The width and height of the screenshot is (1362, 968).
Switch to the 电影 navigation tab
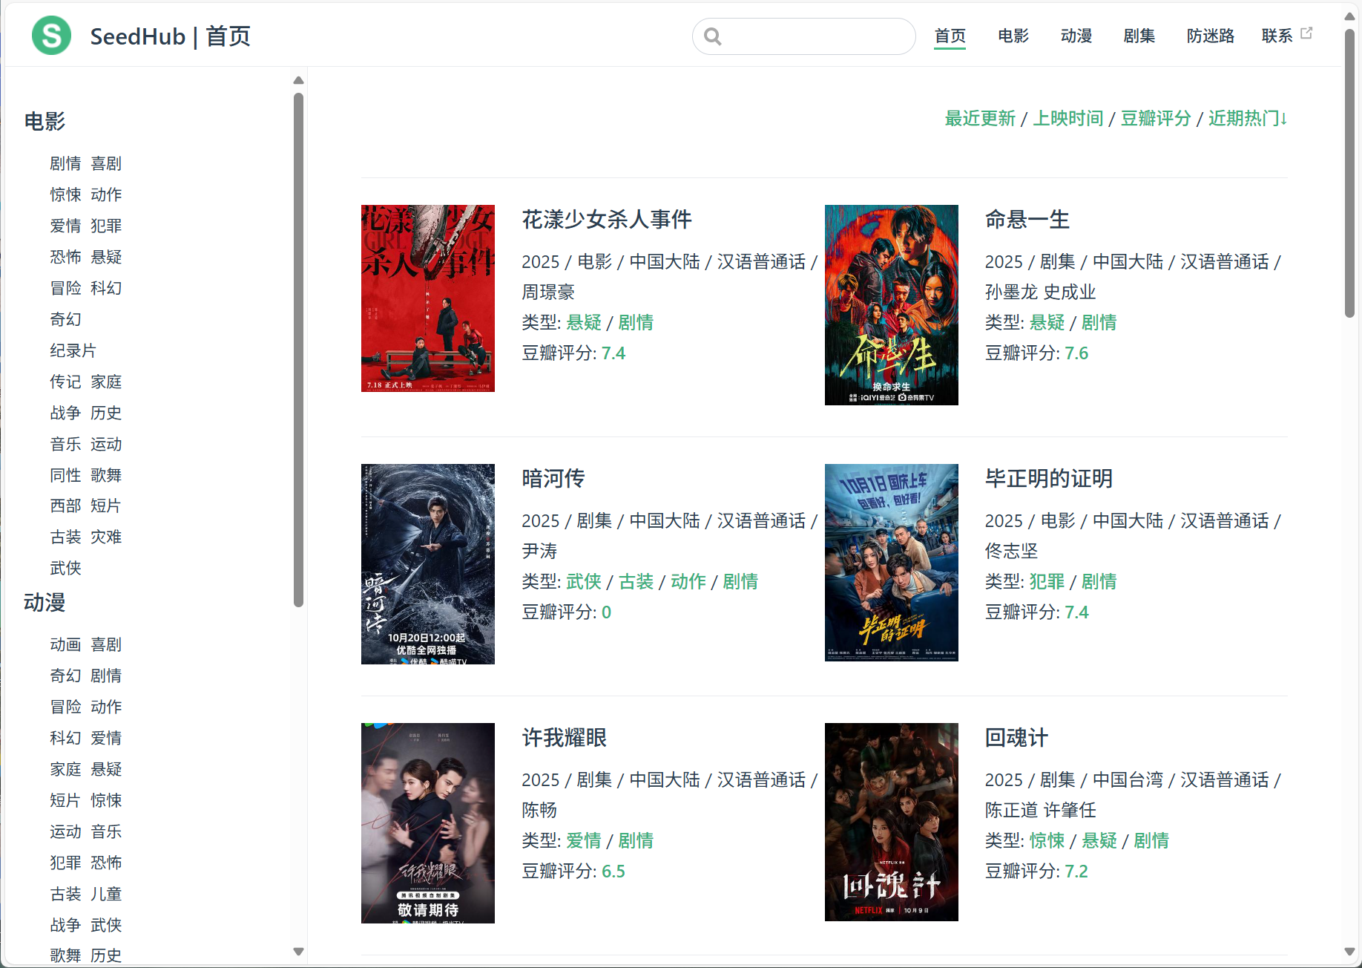coord(1013,36)
